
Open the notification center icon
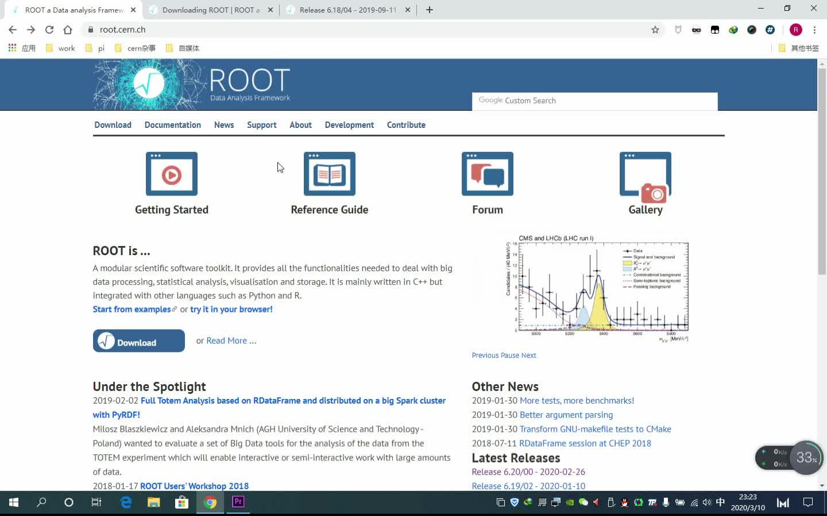(x=808, y=502)
